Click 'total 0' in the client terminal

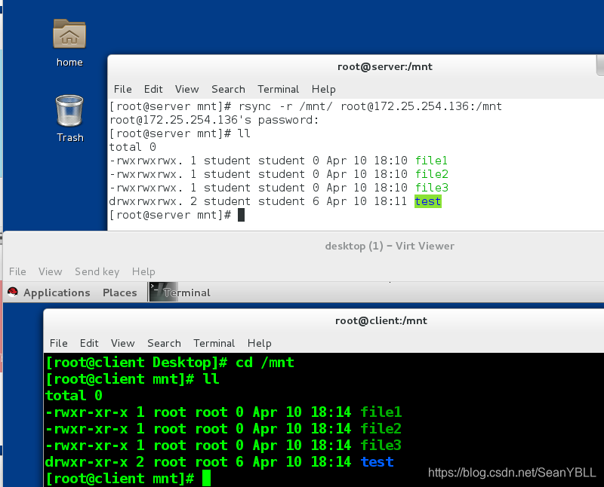pos(73,396)
